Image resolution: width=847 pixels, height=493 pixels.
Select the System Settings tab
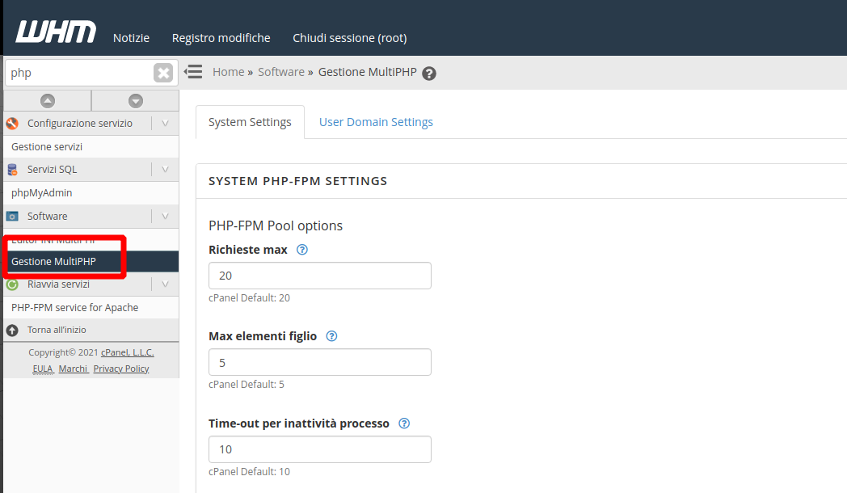250,122
